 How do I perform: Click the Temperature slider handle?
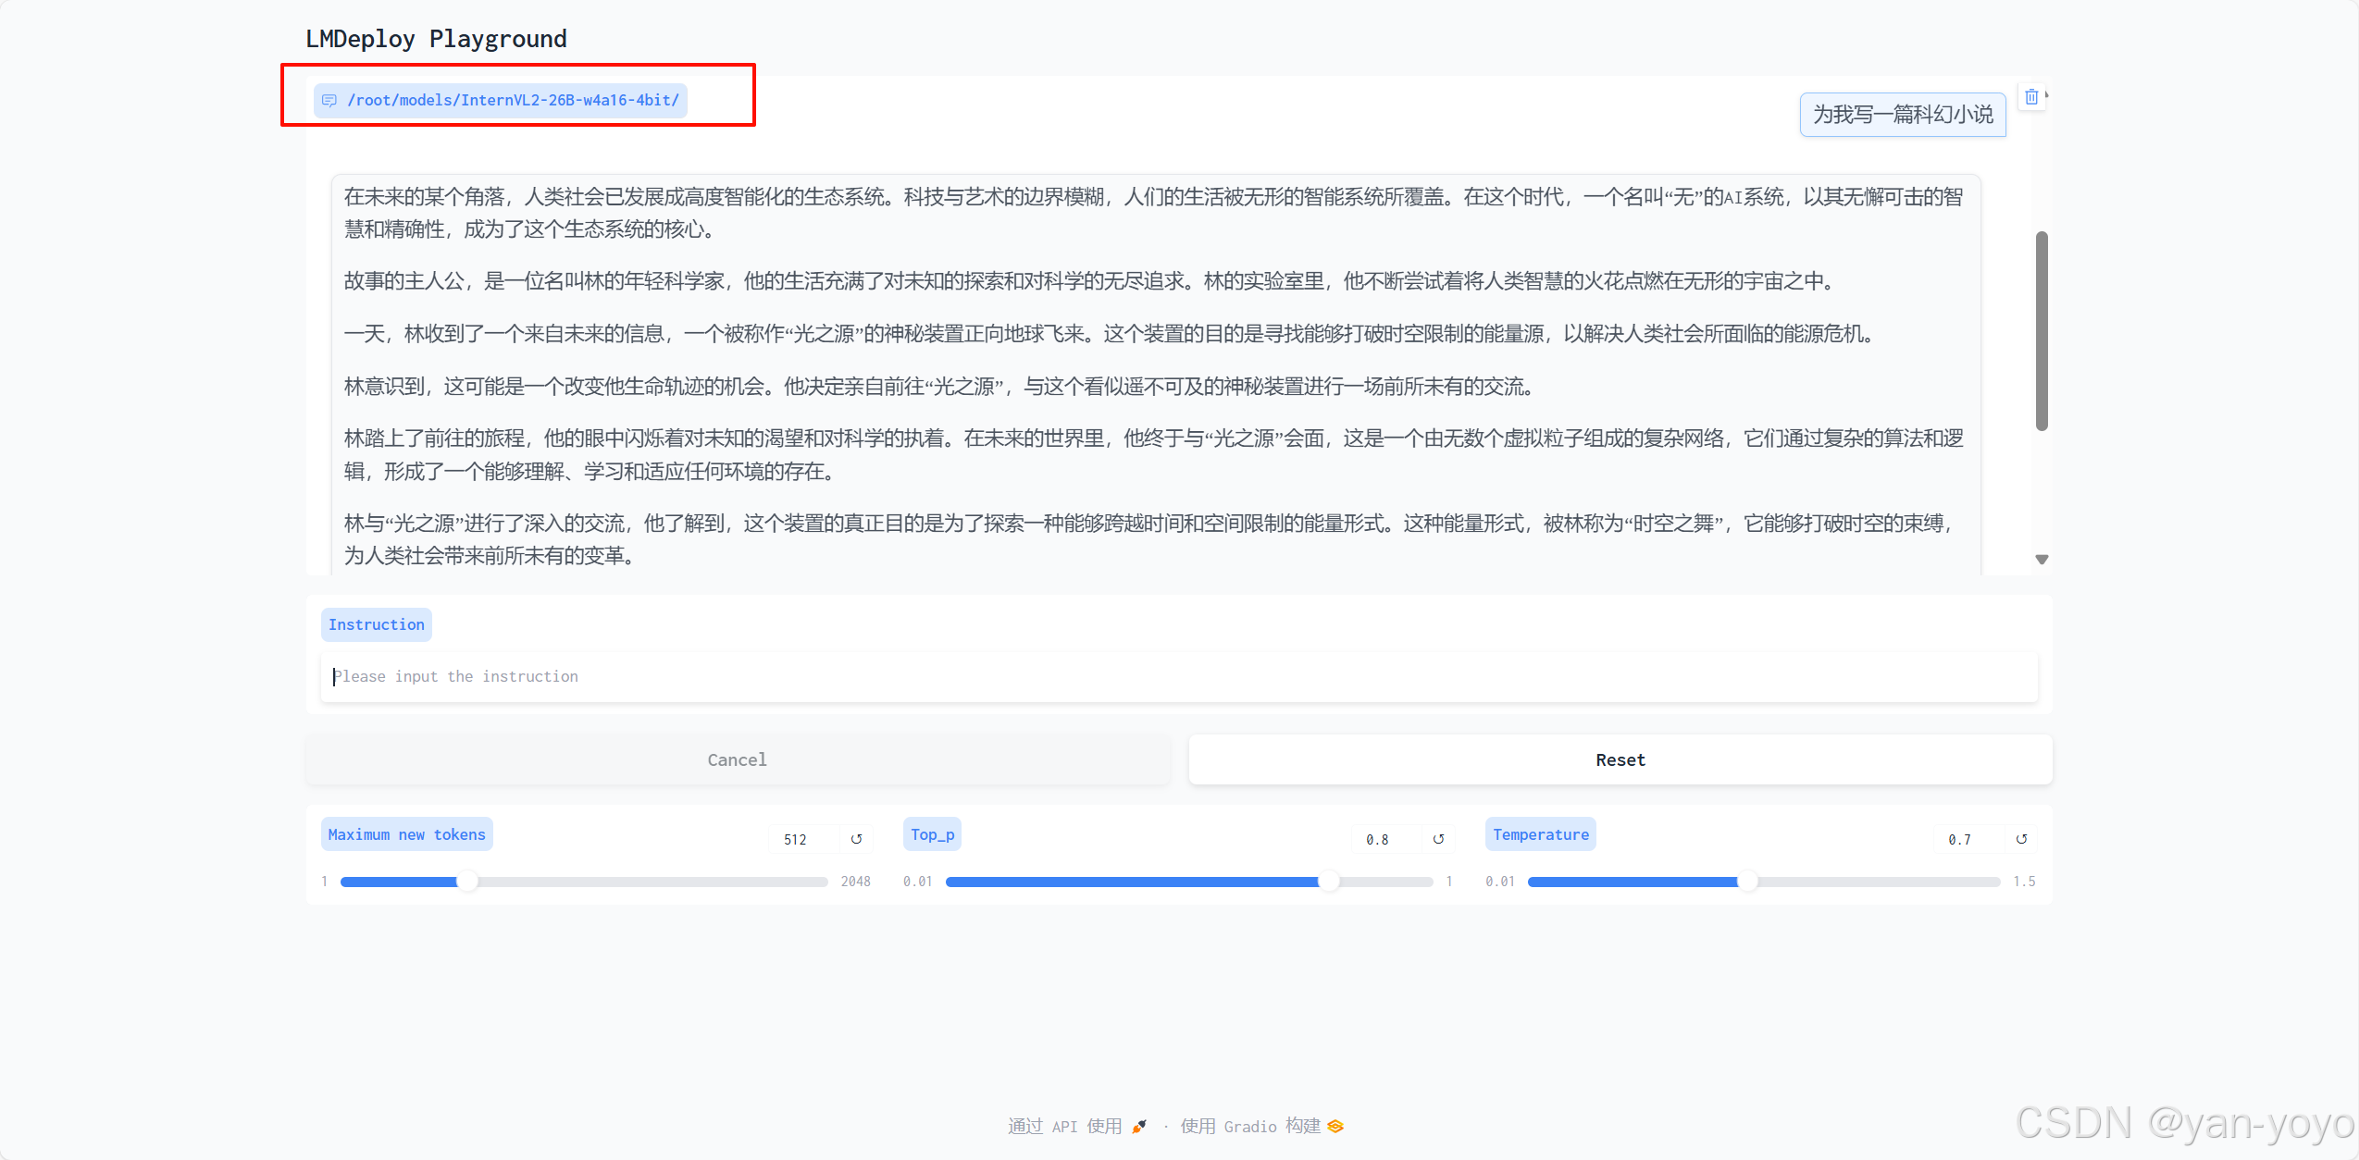point(1748,881)
